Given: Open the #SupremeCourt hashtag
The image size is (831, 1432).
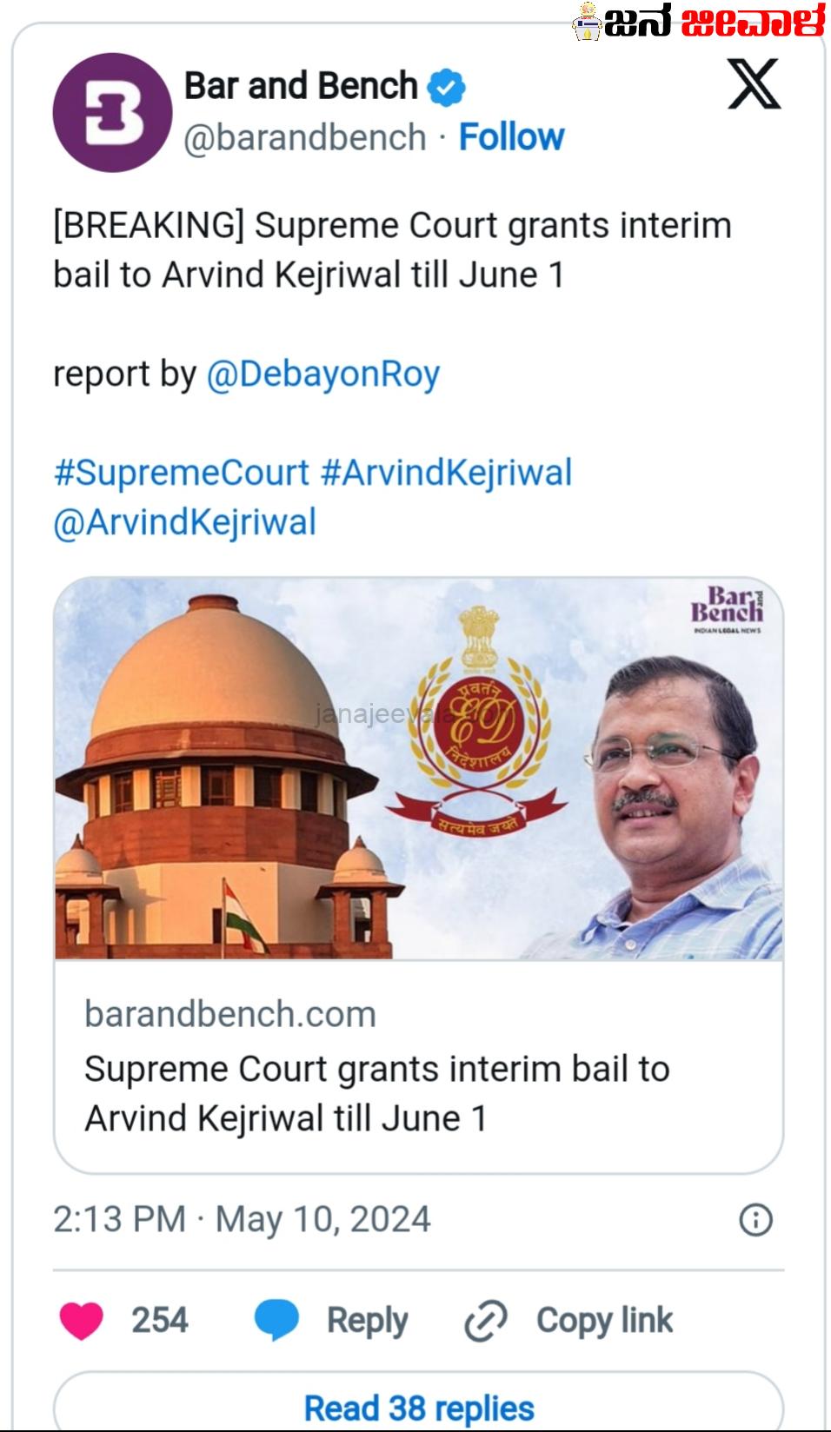Looking at the screenshot, I should (181, 474).
